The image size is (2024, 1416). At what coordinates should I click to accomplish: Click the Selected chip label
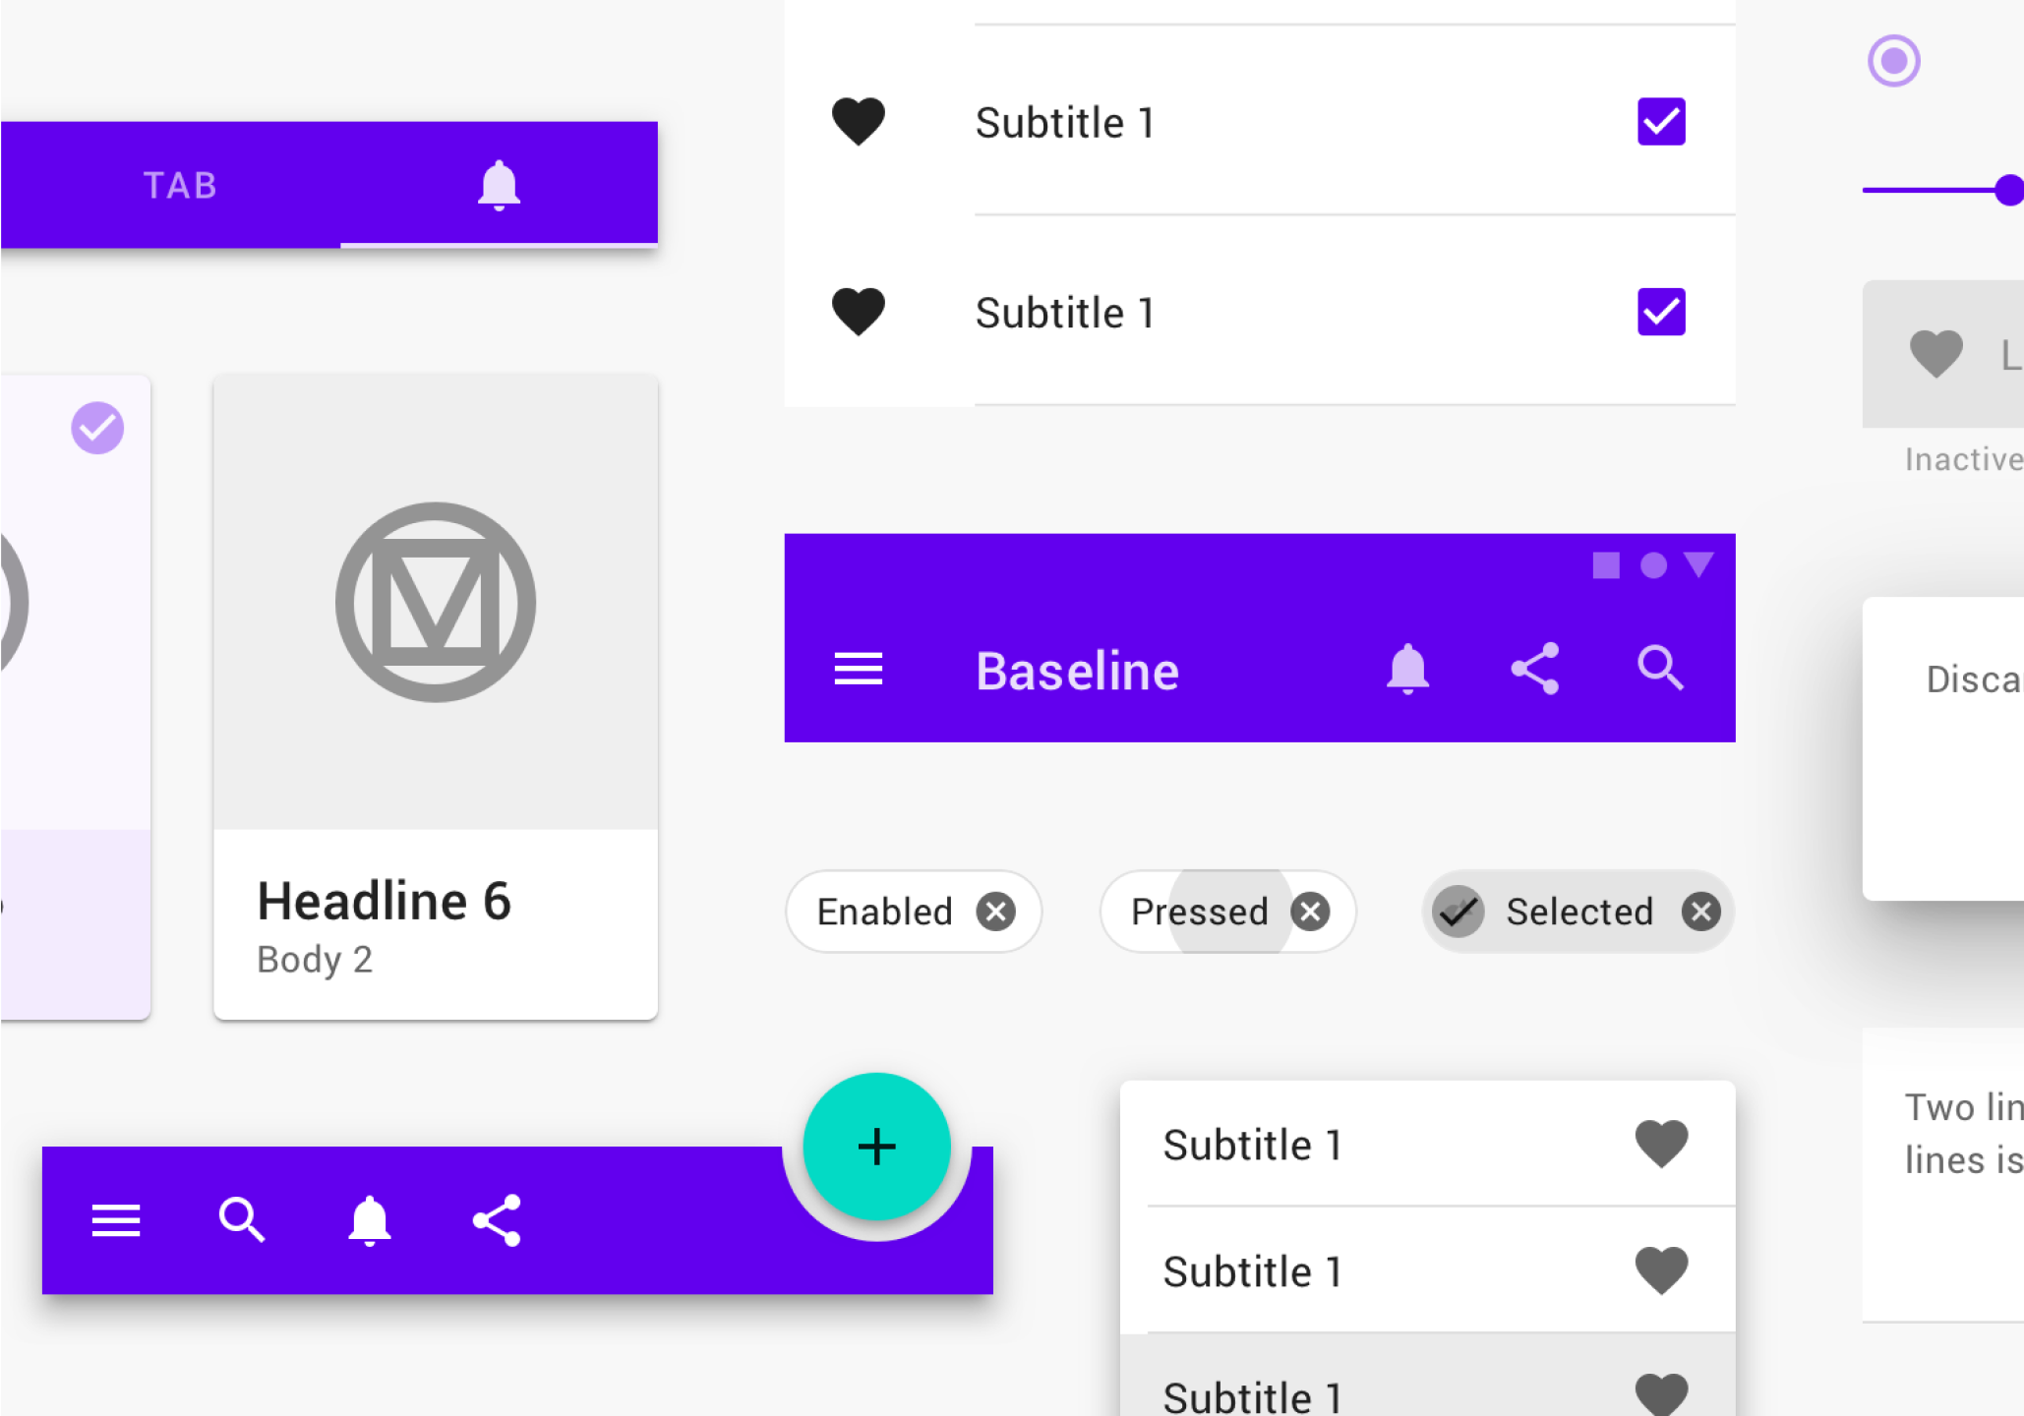pos(1579,912)
